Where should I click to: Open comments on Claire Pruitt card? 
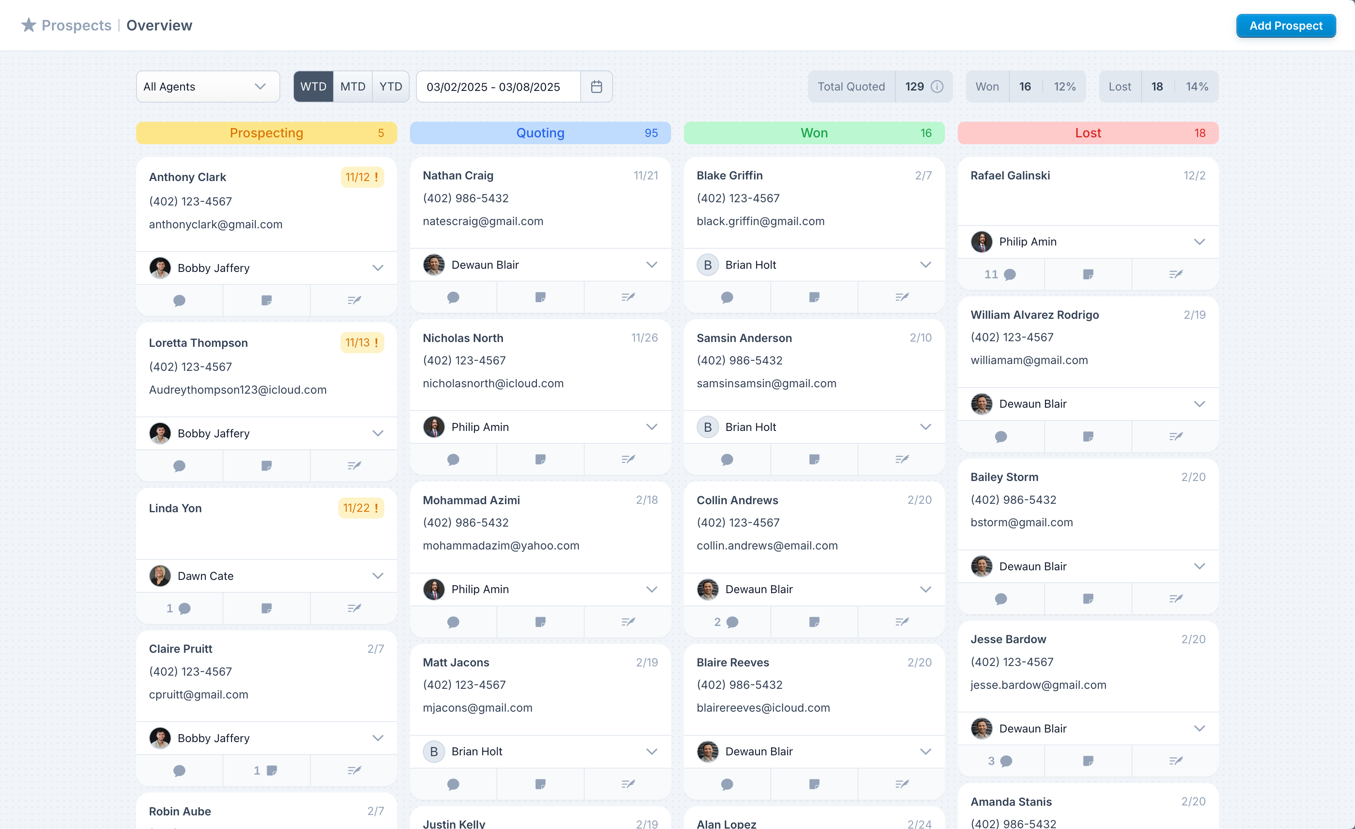tap(179, 771)
